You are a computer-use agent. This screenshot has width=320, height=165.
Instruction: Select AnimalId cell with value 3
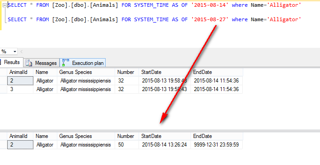pyautogui.click(x=20, y=89)
